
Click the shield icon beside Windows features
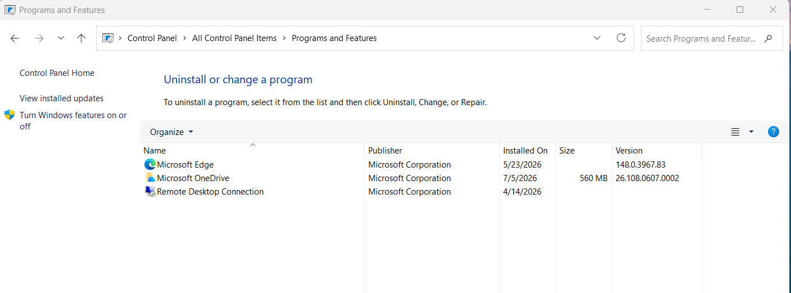10,115
